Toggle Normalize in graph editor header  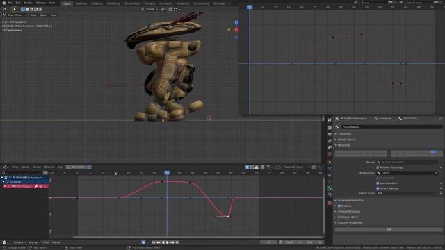(x=79, y=167)
